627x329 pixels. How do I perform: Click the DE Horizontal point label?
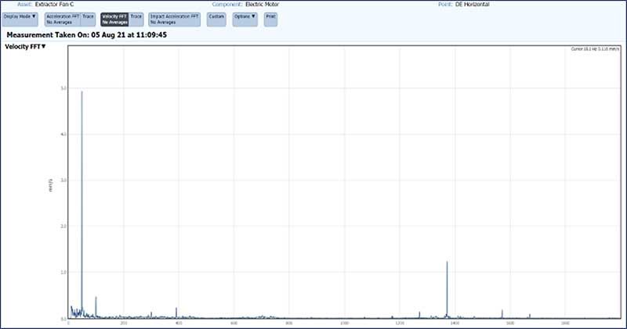click(x=473, y=5)
